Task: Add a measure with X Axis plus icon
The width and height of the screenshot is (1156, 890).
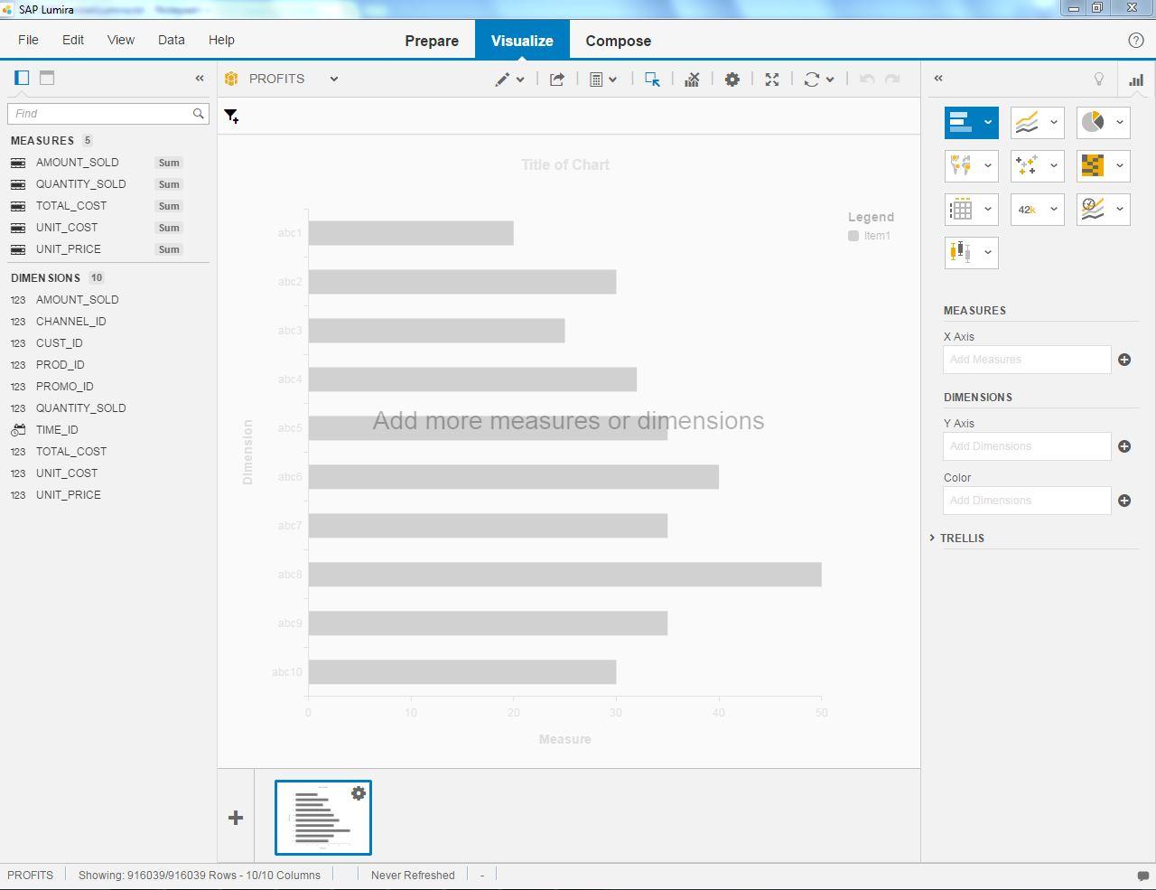Action: (1124, 360)
